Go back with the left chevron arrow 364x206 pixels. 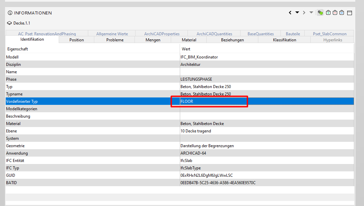[290, 12]
